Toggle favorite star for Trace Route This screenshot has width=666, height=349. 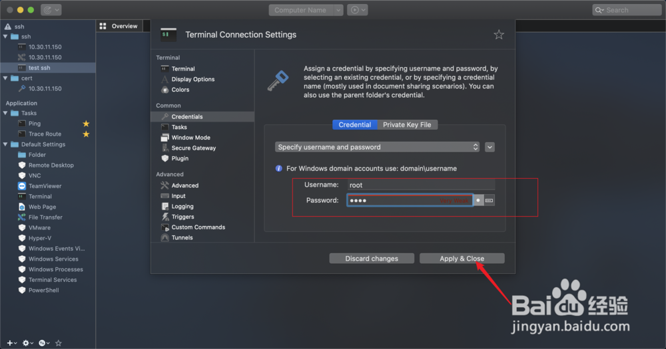pyautogui.click(x=86, y=134)
